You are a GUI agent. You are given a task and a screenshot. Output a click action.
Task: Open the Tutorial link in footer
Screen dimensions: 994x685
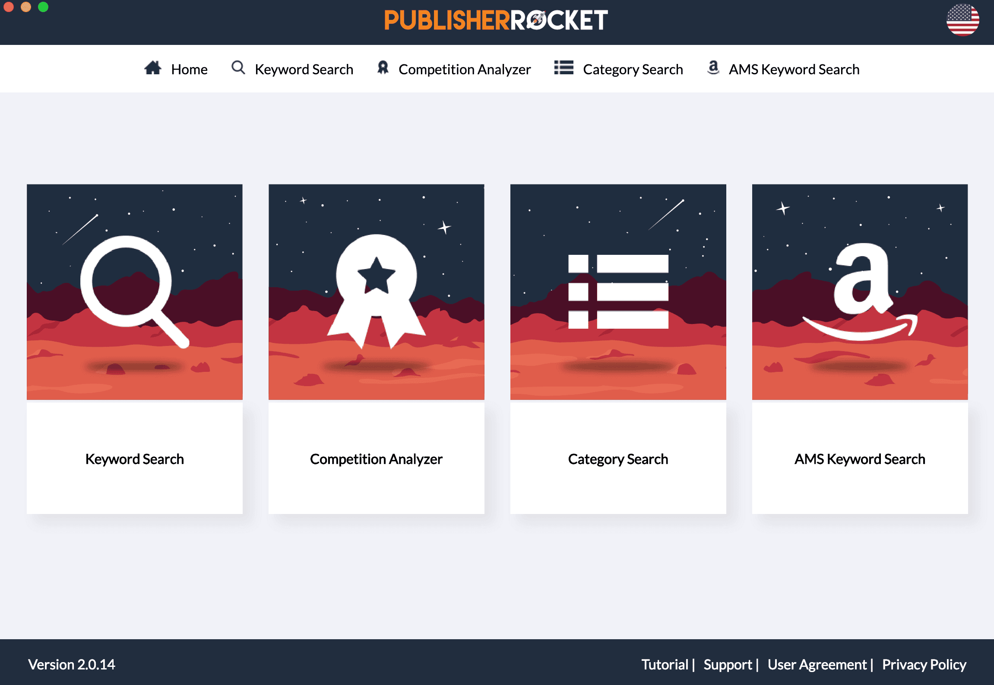665,664
